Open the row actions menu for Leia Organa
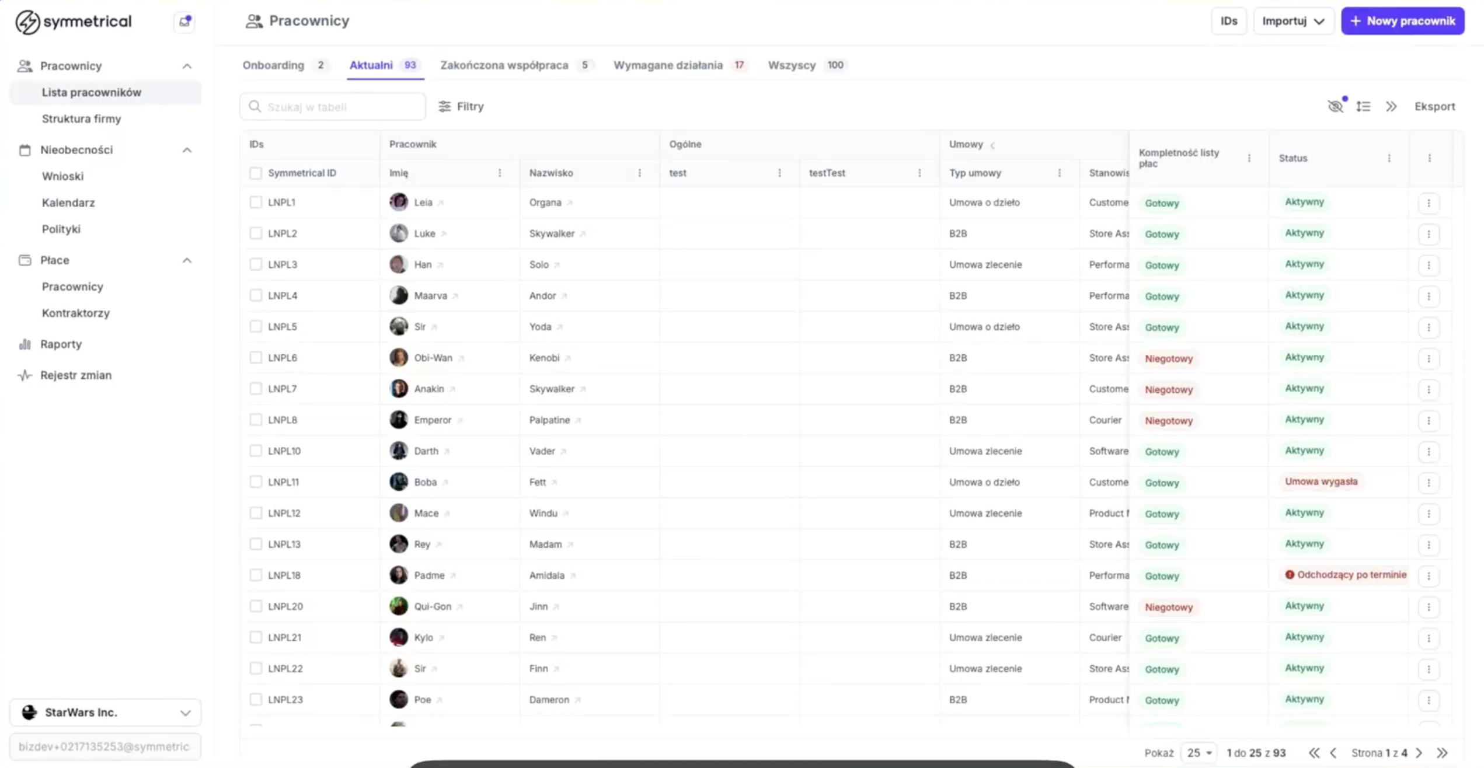Image resolution: width=1484 pixels, height=768 pixels. click(x=1429, y=203)
